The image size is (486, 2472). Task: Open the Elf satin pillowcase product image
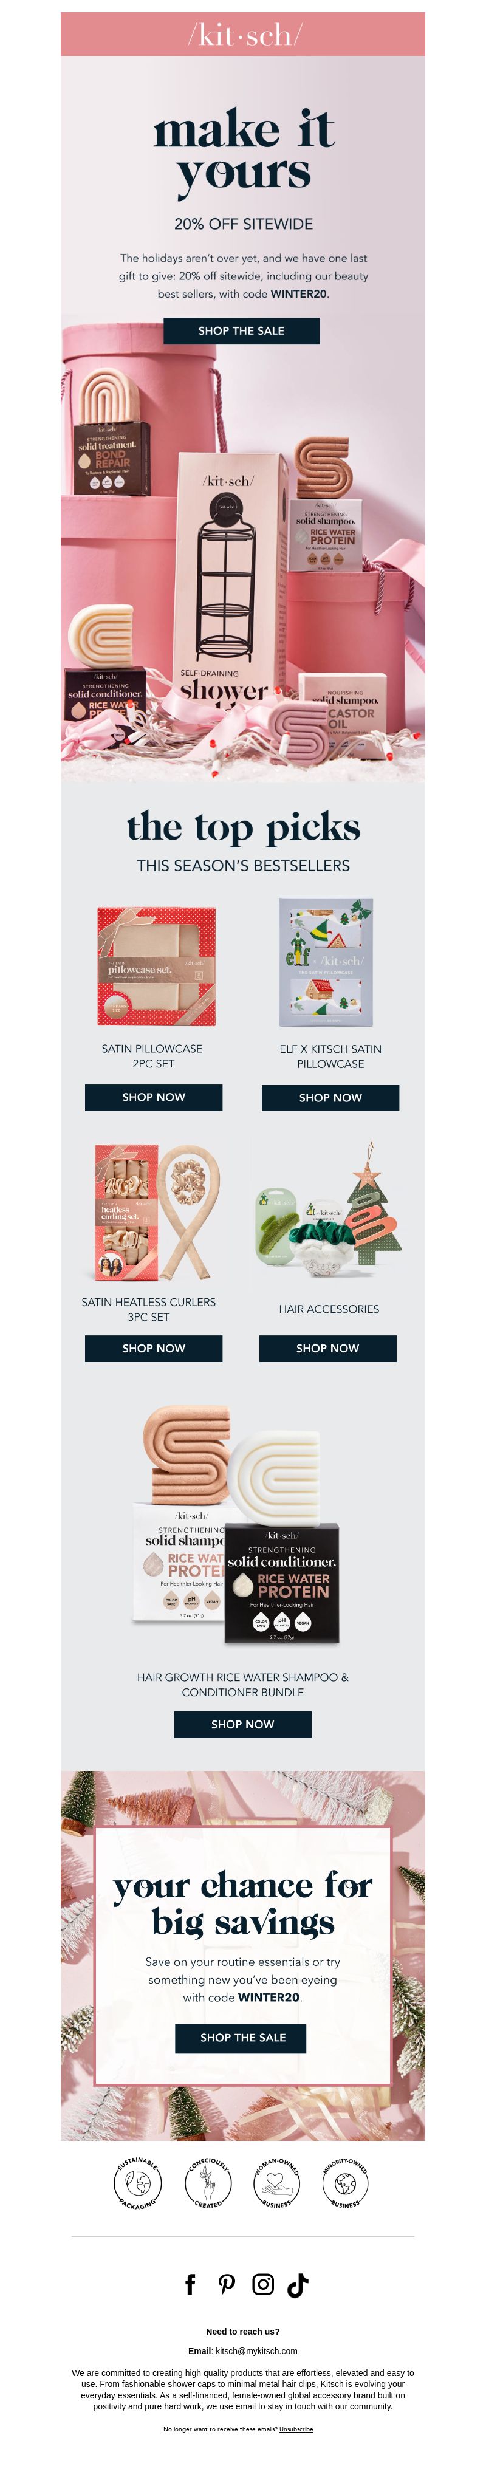point(326,962)
